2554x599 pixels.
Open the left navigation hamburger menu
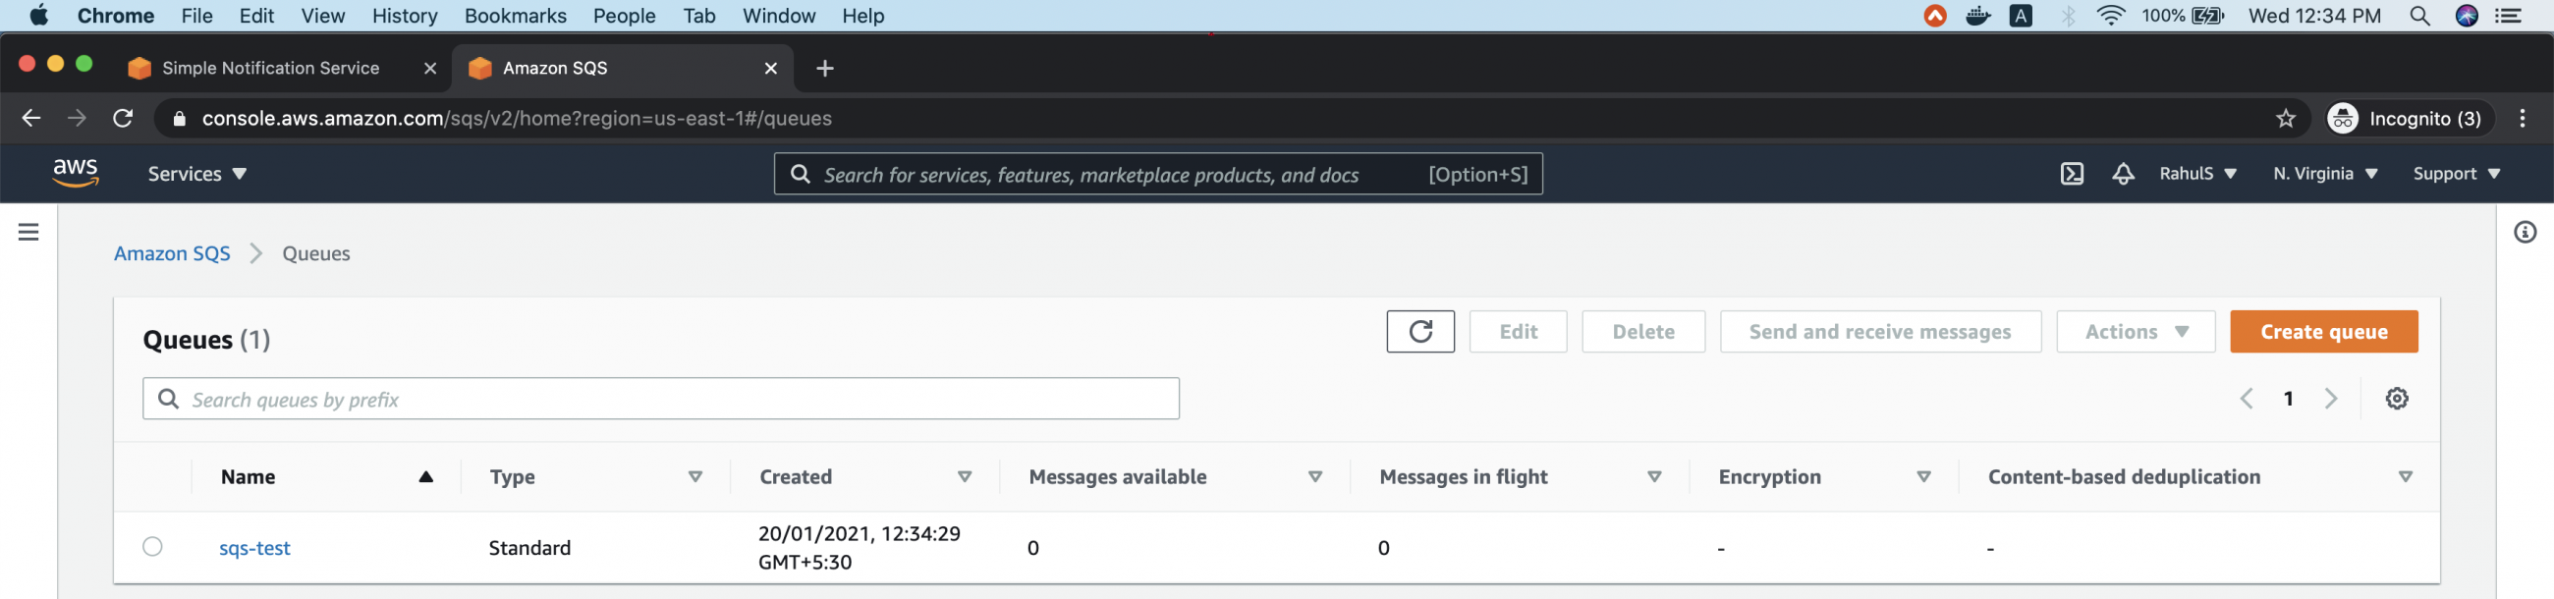[x=28, y=232]
